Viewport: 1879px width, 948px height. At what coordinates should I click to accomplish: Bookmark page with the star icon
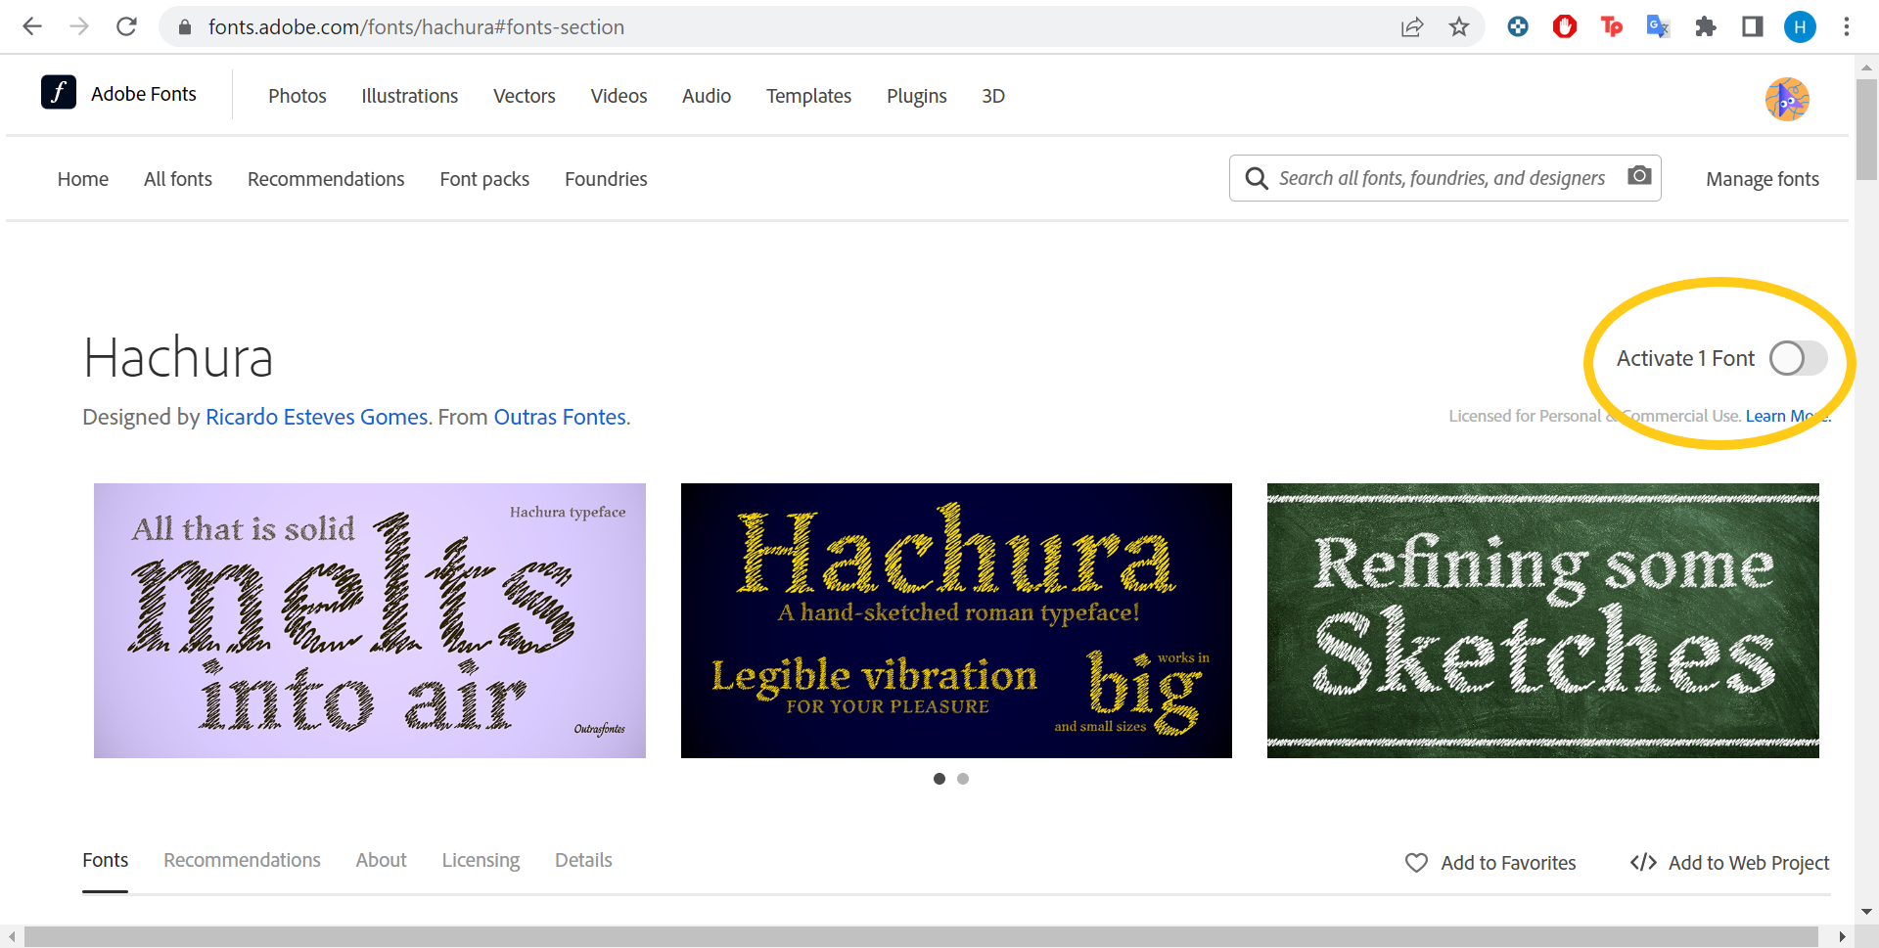point(1459,27)
